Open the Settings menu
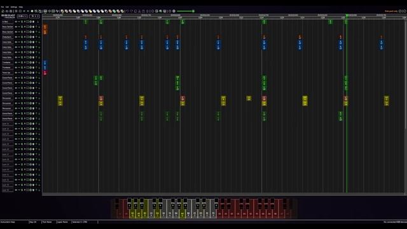The height and width of the screenshot is (229, 407). (14, 7)
